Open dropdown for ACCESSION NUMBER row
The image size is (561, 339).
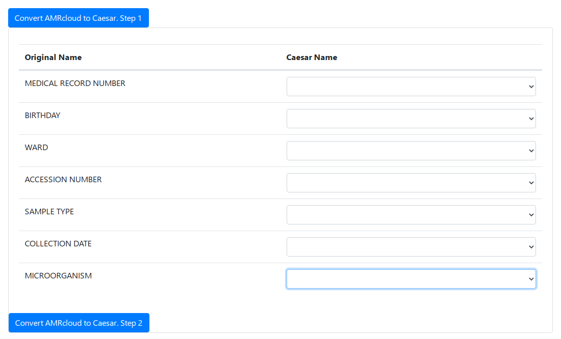click(x=411, y=183)
